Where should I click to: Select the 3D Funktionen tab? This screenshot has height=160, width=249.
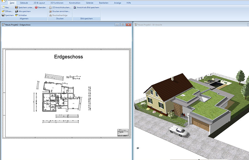pos(57,3)
